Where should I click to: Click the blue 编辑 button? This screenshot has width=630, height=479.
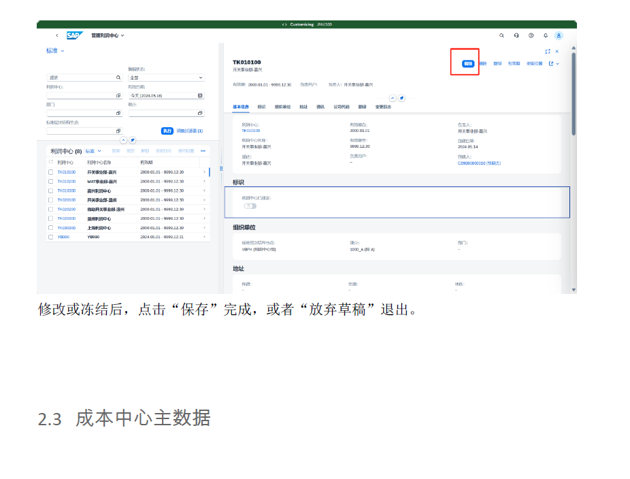[468, 63]
